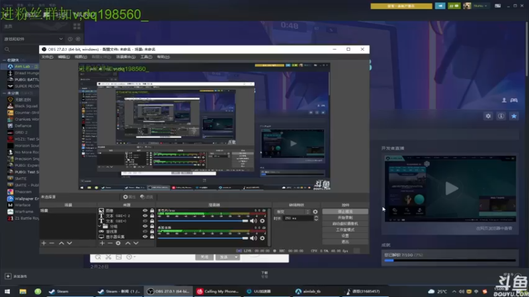This screenshot has height=297, width=529.
Task: Click the transition duration stepper arrows
Action: click(316, 218)
